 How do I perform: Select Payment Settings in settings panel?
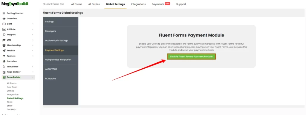(60, 50)
